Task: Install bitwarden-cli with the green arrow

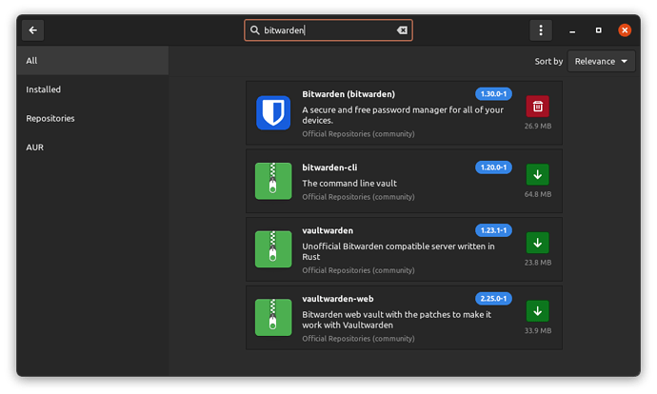Action: [x=538, y=174]
